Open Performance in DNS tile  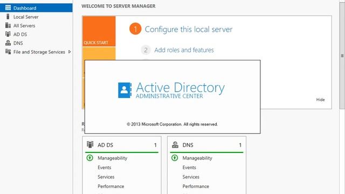[x=196, y=186]
